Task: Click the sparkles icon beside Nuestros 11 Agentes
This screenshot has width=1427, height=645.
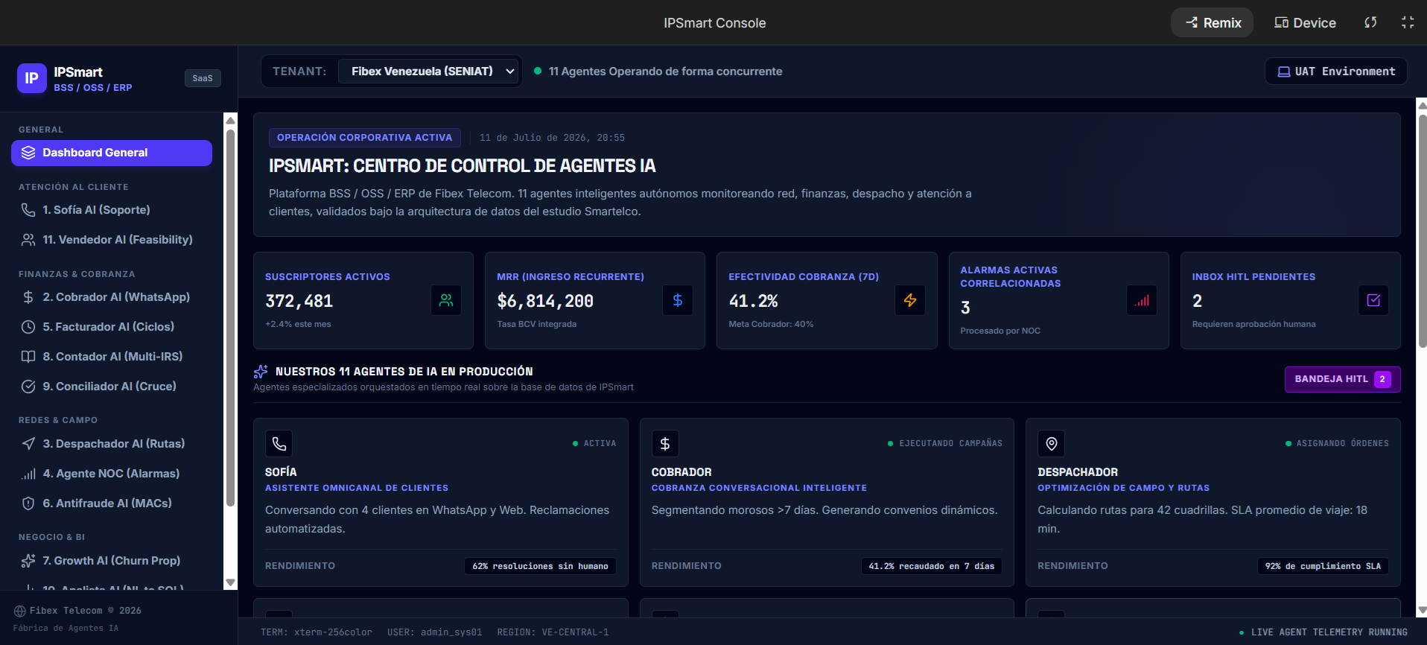Action: click(261, 371)
